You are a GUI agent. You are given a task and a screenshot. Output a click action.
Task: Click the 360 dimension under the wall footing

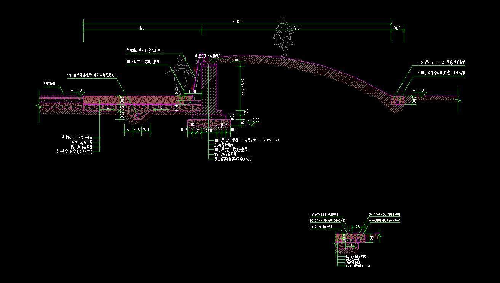coord(208,131)
